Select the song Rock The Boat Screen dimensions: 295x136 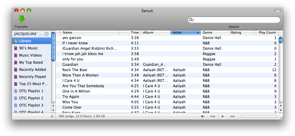coord(75,70)
